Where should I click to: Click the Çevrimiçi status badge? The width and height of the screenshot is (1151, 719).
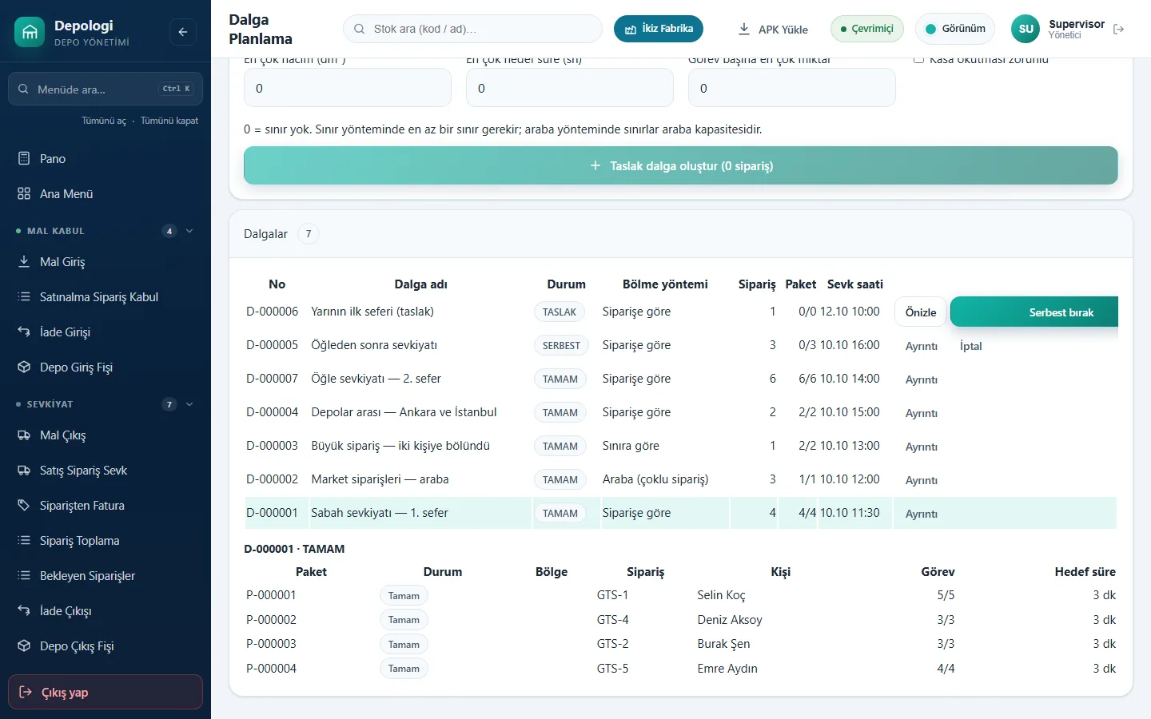(867, 29)
